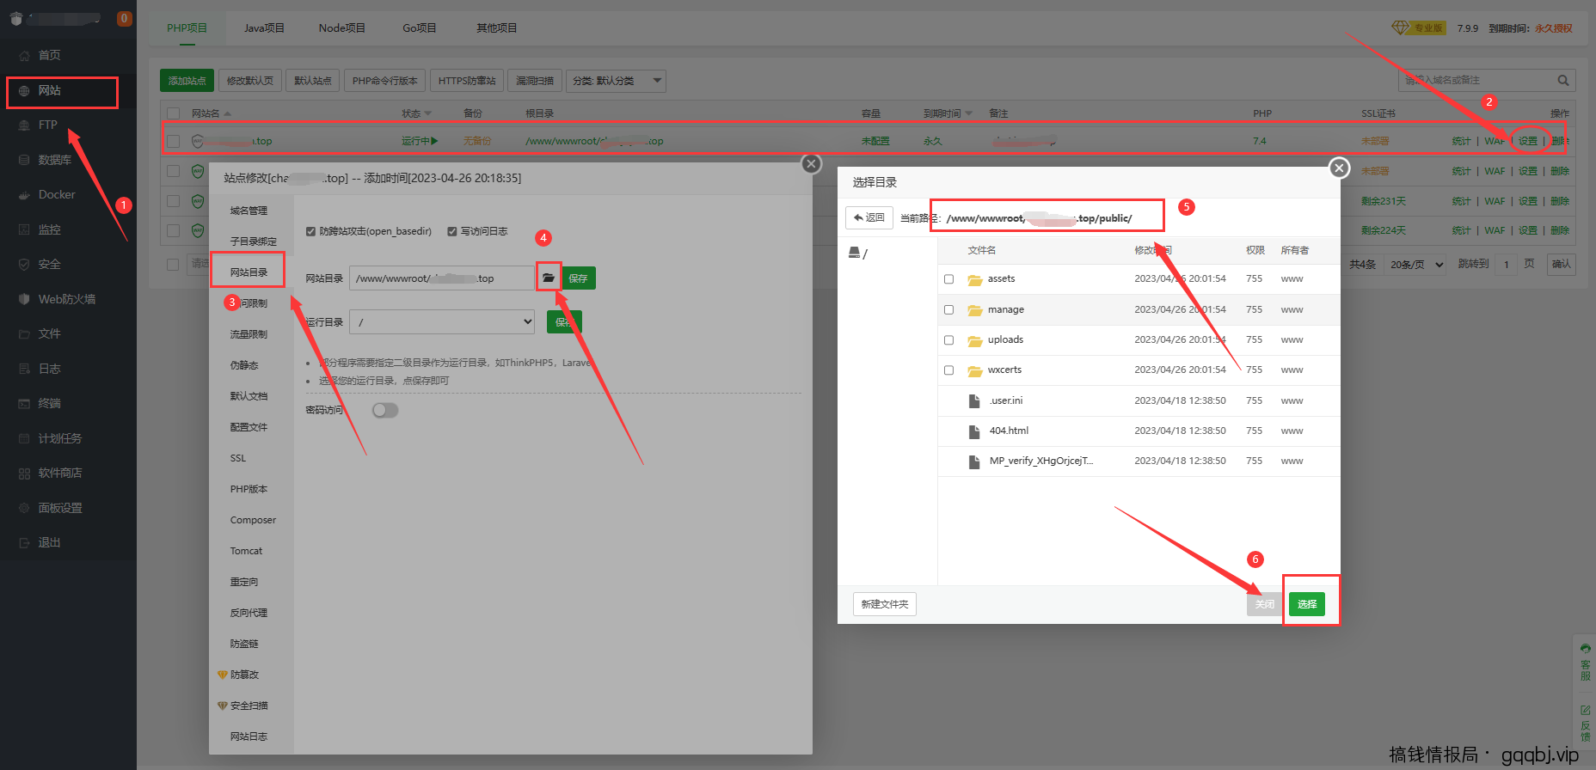
Task: Click the 返回 back button
Action: click(869, 217)
